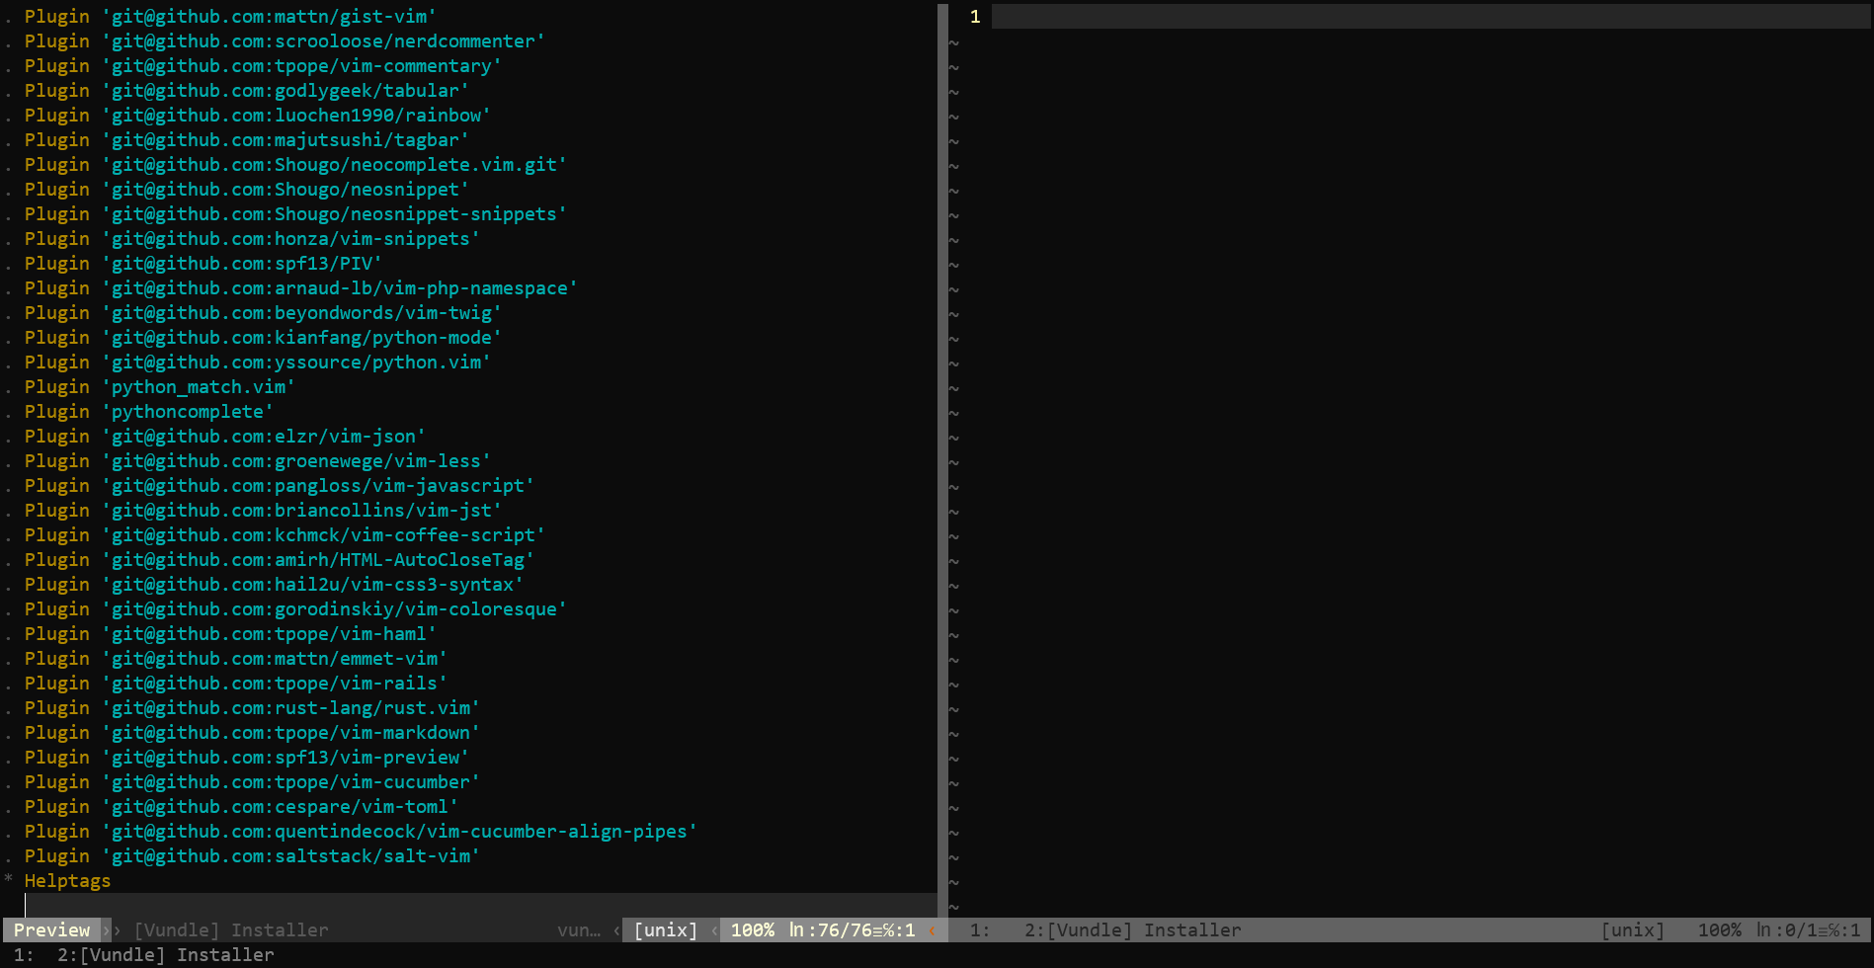Image resolution: width=1874 pixels, height=968 pixels.
Task: Click the 100% scroll percentage indicator
Action: click(x=752, y=929)
